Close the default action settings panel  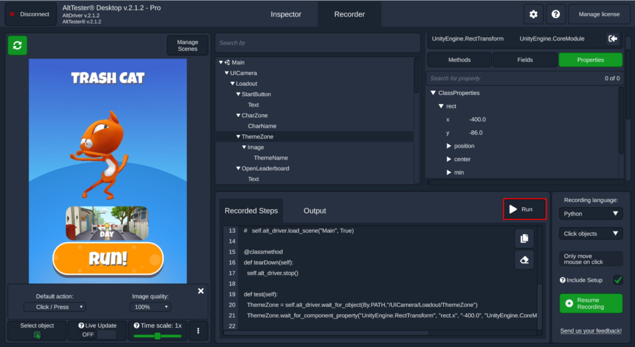click(200, 291)
